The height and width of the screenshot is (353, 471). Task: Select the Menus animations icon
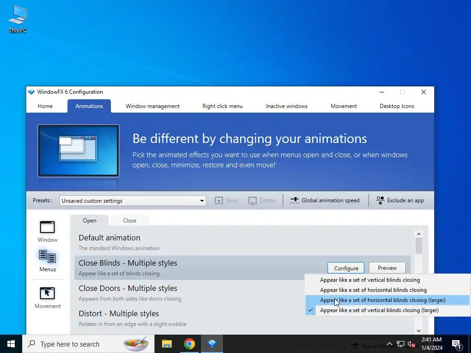tap(47, 256)
